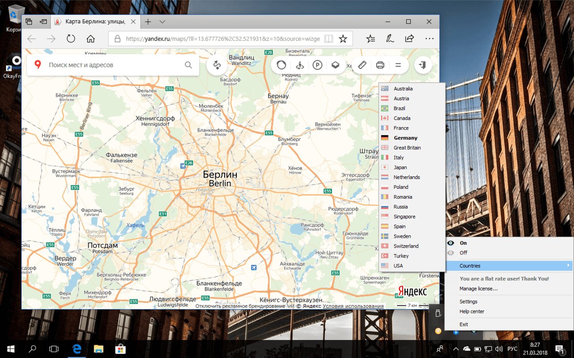Open the hamburger menu on the map toolbar

[x=398, y=65]
